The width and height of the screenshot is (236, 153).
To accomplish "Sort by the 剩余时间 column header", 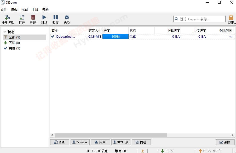I will click(220, 31).
